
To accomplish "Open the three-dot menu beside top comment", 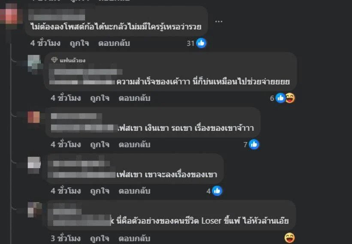I will pos(218,21).
